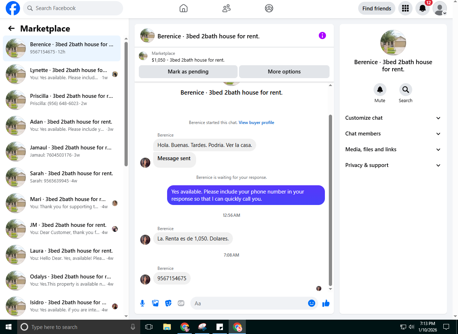The width and height of the screenshot is (458, 334).
Task: Click the chat messages scrollbar
Action: coord(330,200)
